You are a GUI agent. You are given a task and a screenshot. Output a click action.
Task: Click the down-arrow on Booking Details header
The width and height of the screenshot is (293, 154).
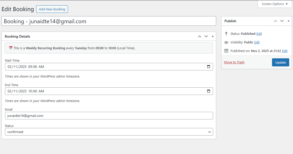coord(206,36)
